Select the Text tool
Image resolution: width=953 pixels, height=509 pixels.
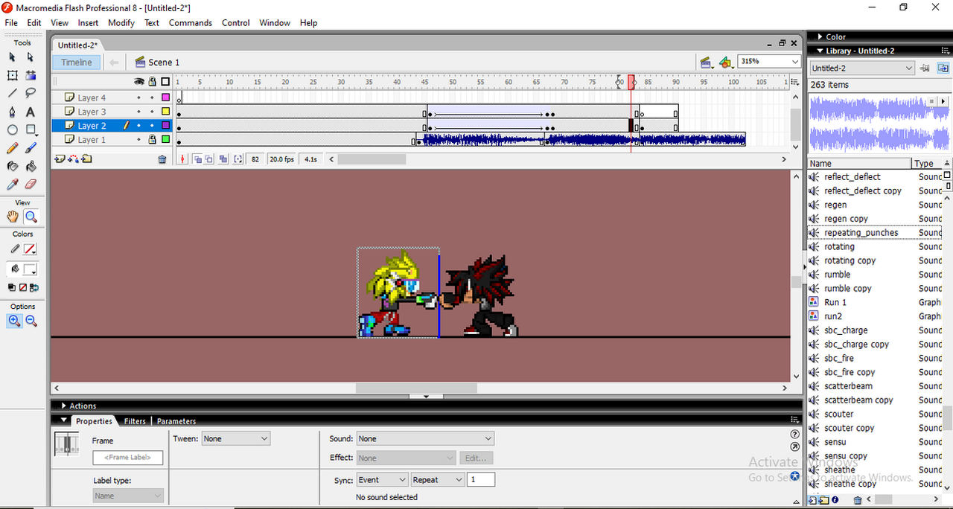point(31,112)
